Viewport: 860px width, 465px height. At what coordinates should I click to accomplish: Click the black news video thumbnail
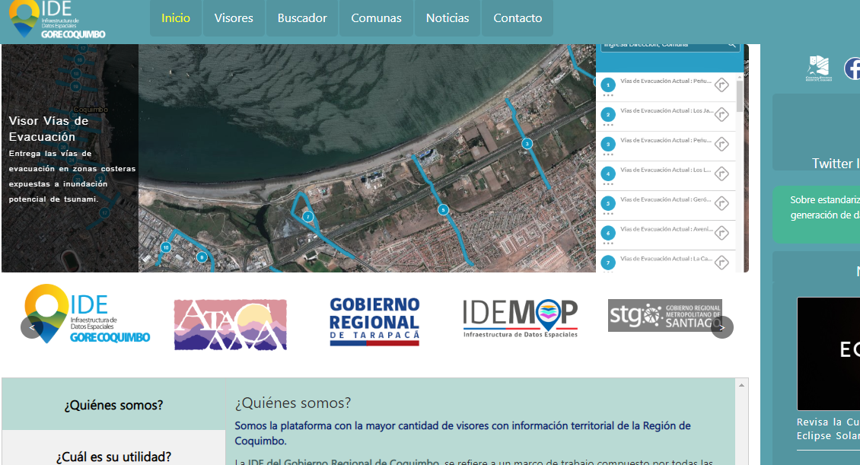click(829, 354)
